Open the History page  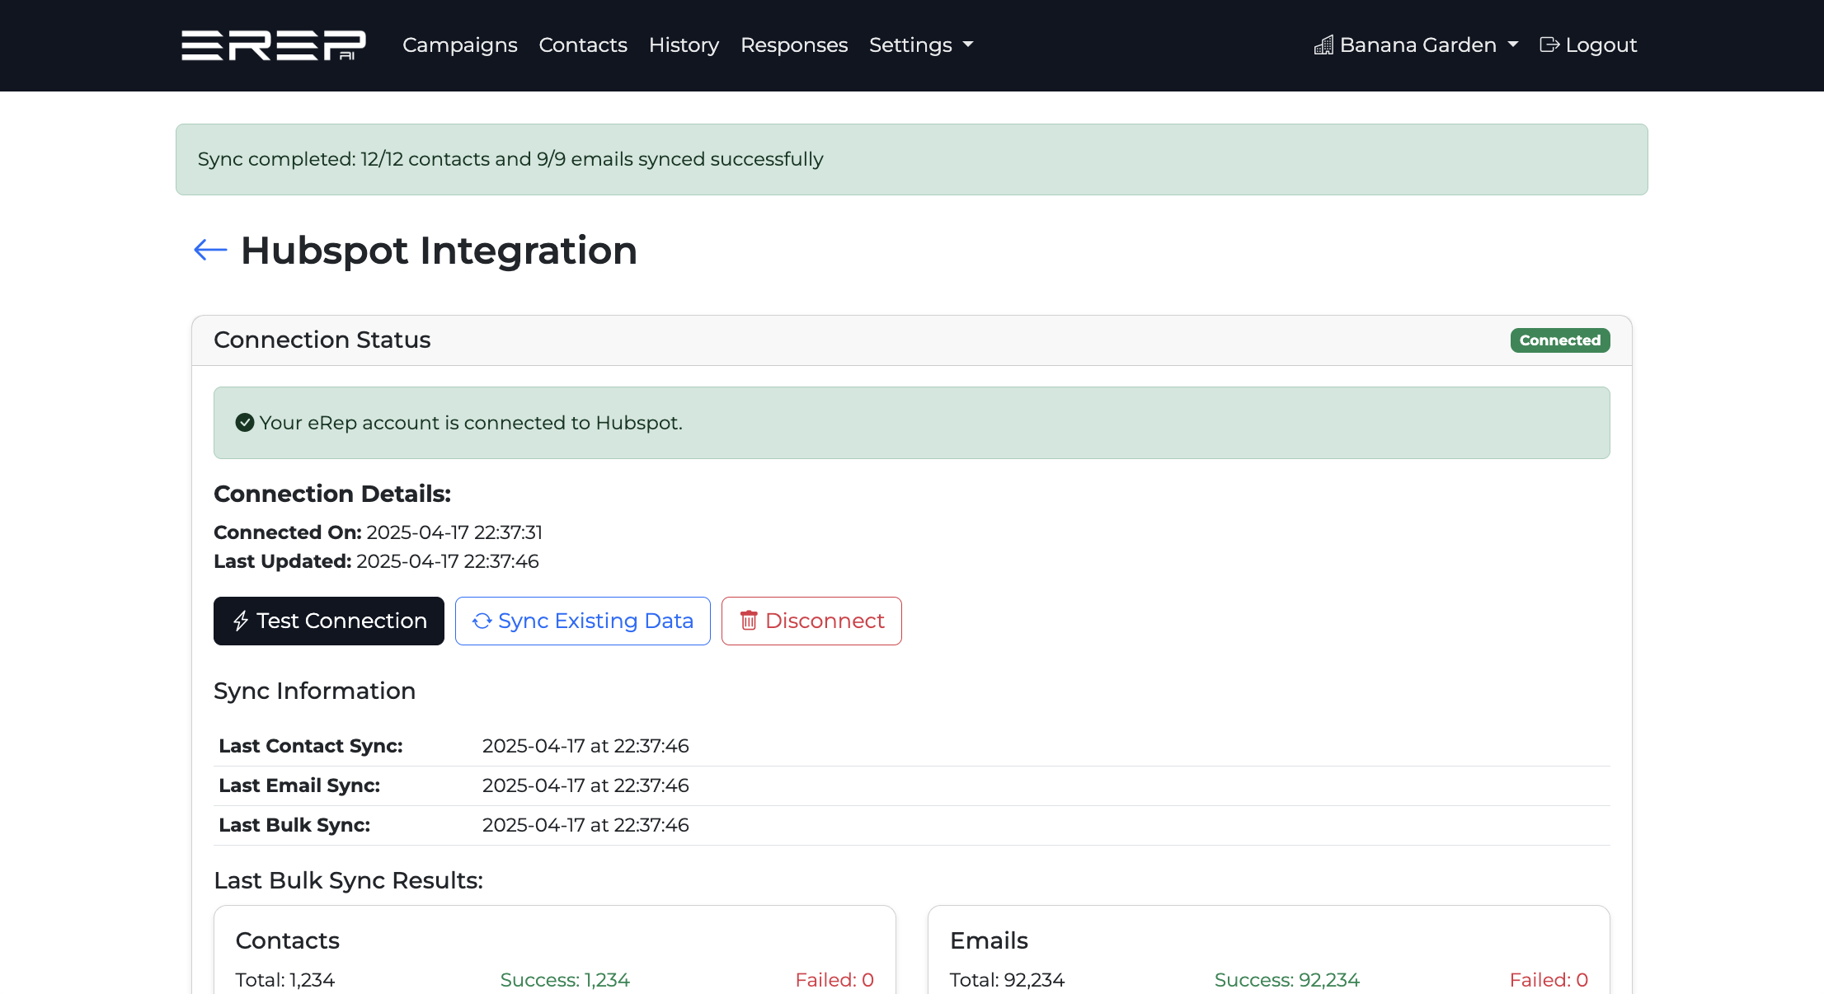pyautogui.click(x=684, y=45)
